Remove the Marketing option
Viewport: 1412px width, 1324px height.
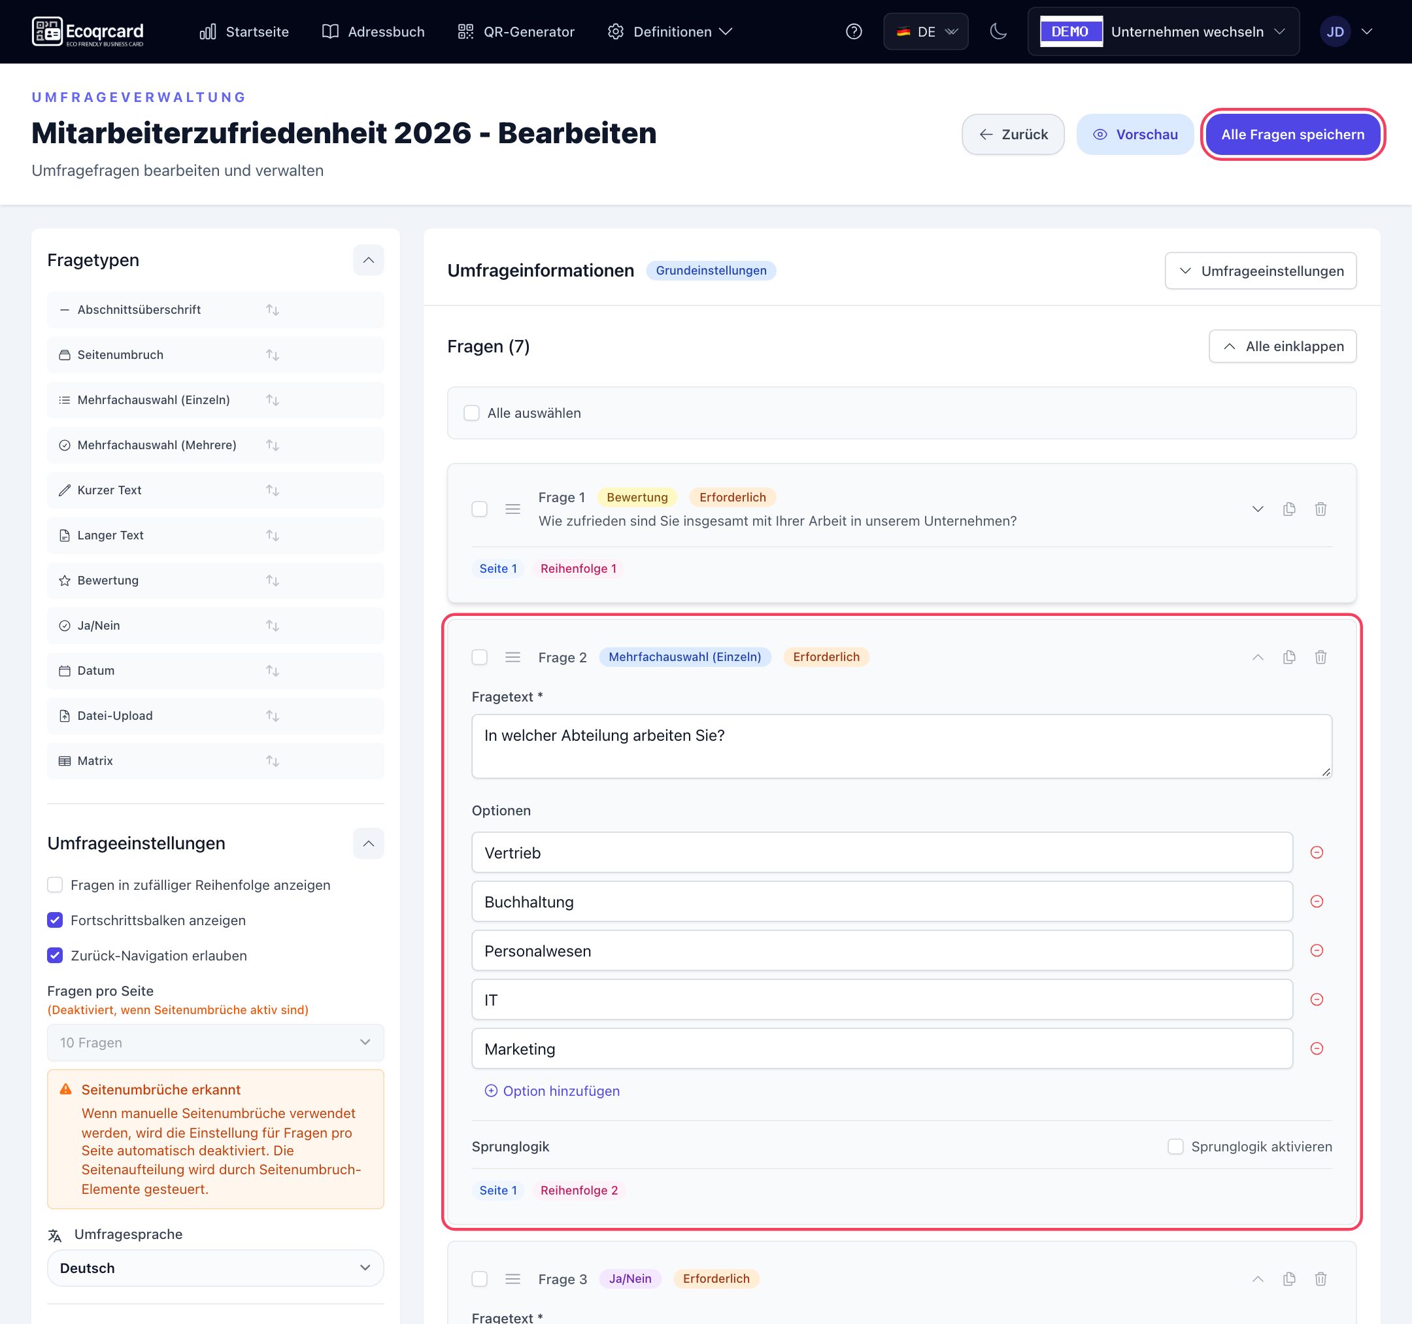click(1316, 1048)
